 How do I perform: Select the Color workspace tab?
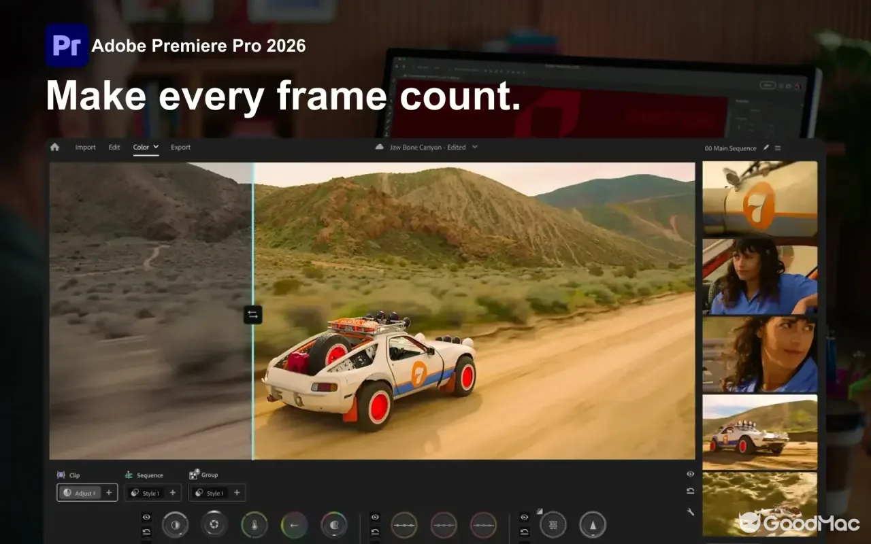point(141,148)
